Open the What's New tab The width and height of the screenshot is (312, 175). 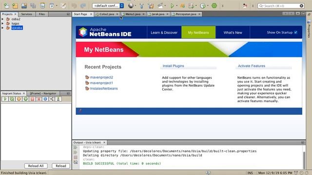click(233, 33)
